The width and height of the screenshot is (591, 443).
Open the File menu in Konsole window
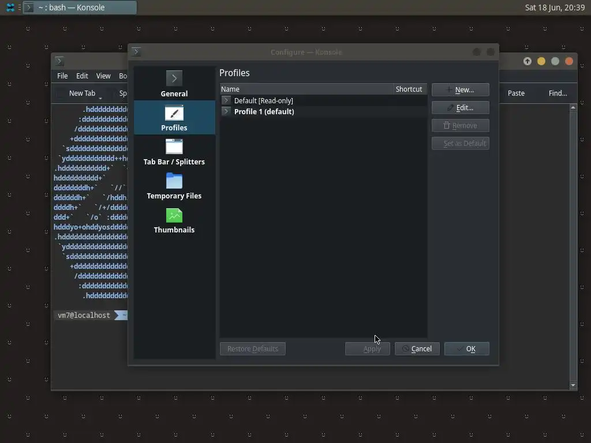coord(62,76)
